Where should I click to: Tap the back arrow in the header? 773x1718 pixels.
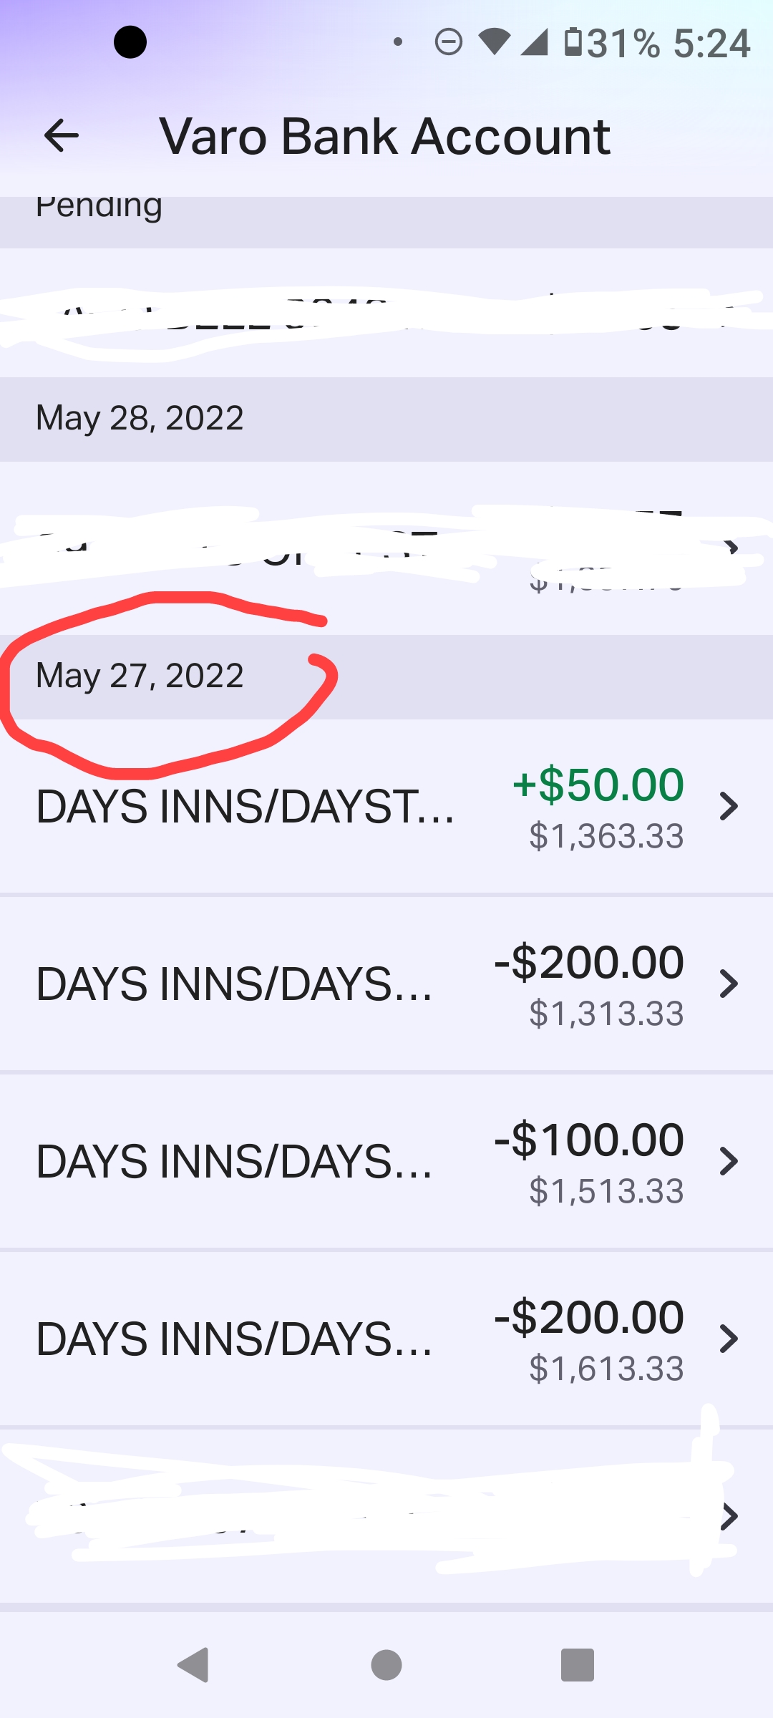(62, 136)
